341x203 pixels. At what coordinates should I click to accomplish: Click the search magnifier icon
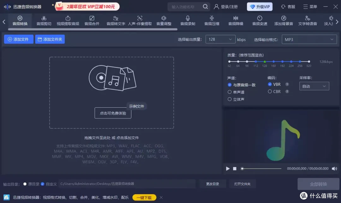coord(205,7)
